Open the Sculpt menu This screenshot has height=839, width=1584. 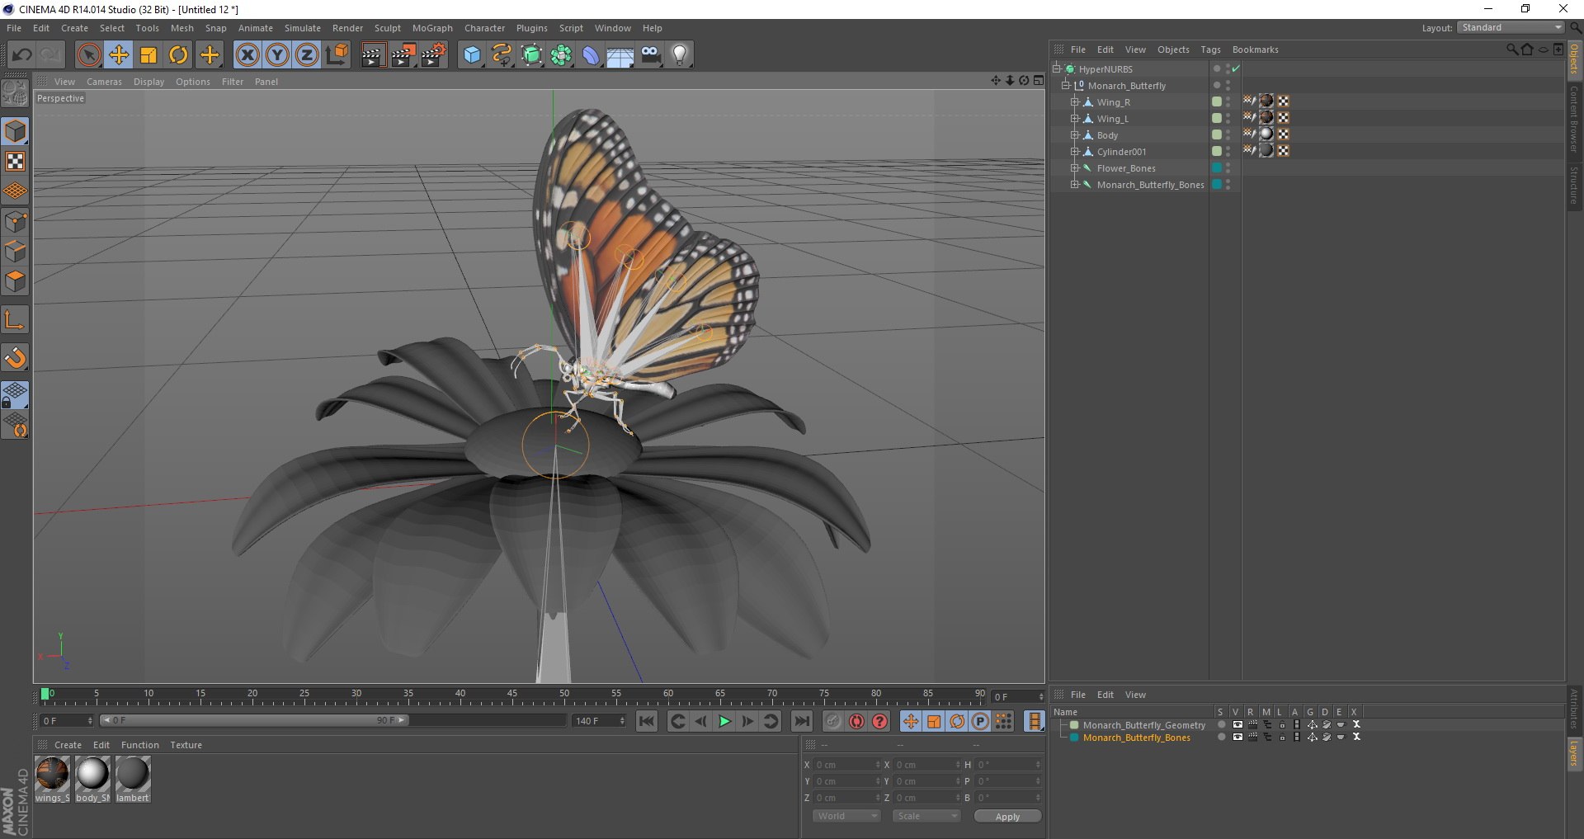pos(387,28)
